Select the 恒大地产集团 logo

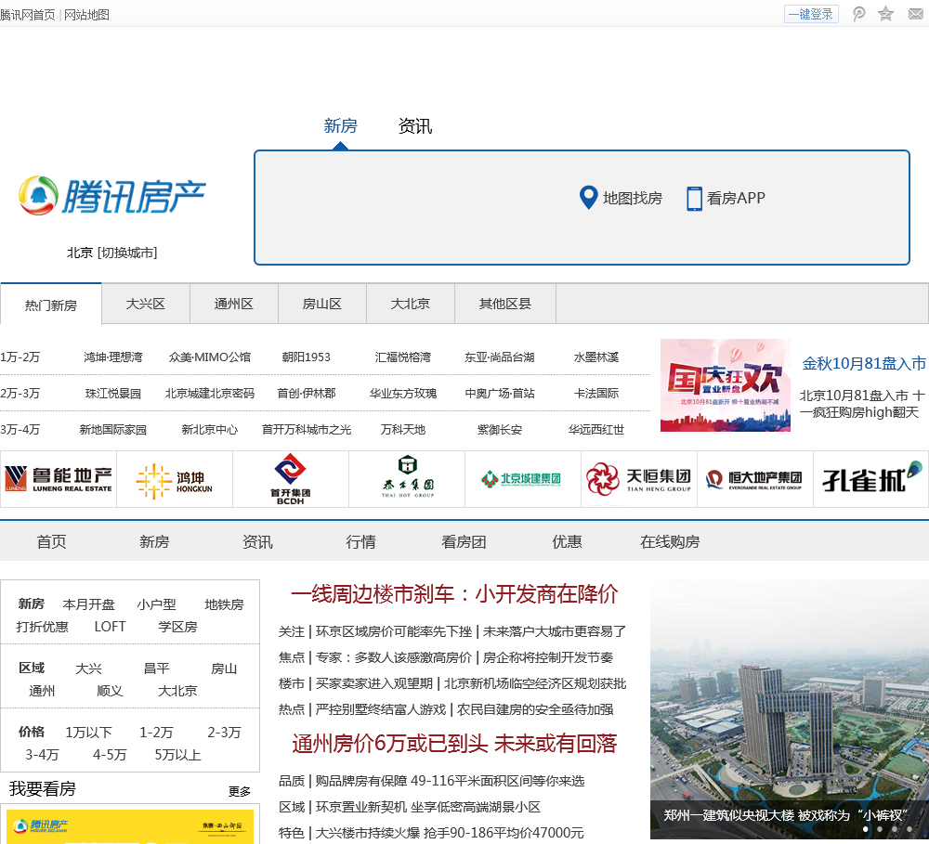click(x=754, y=479)
